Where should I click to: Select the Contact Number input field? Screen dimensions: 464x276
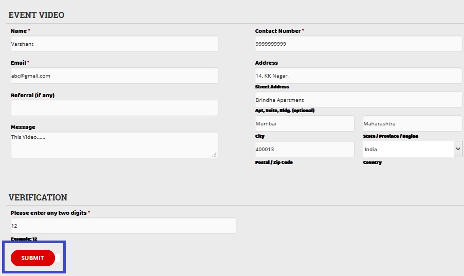click(x=358, y=44)
